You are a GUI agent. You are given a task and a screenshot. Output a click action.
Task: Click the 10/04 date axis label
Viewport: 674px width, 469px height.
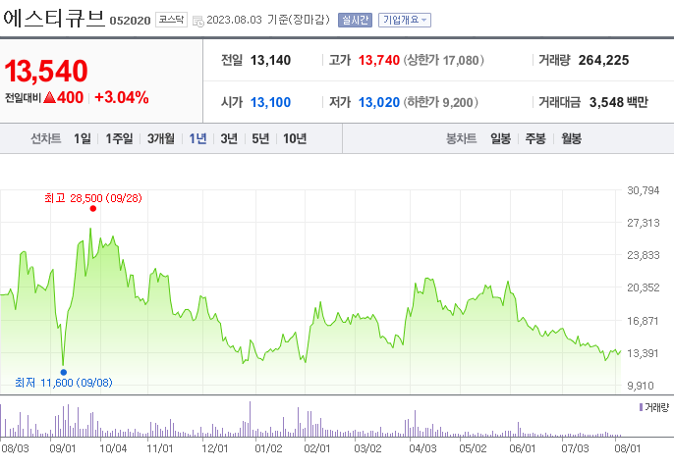pyautogui.click(x=114, y=448)
